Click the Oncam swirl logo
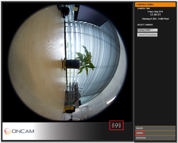This screenshot has height=143, width=178. [8, 131]
